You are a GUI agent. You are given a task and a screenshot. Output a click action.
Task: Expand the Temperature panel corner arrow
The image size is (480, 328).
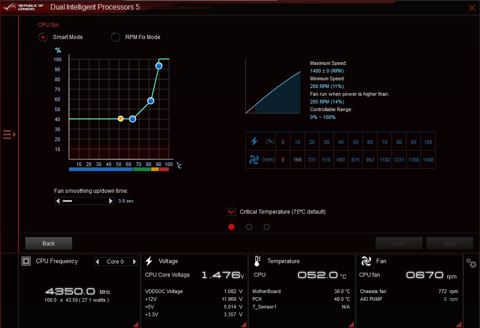(351, 324)
